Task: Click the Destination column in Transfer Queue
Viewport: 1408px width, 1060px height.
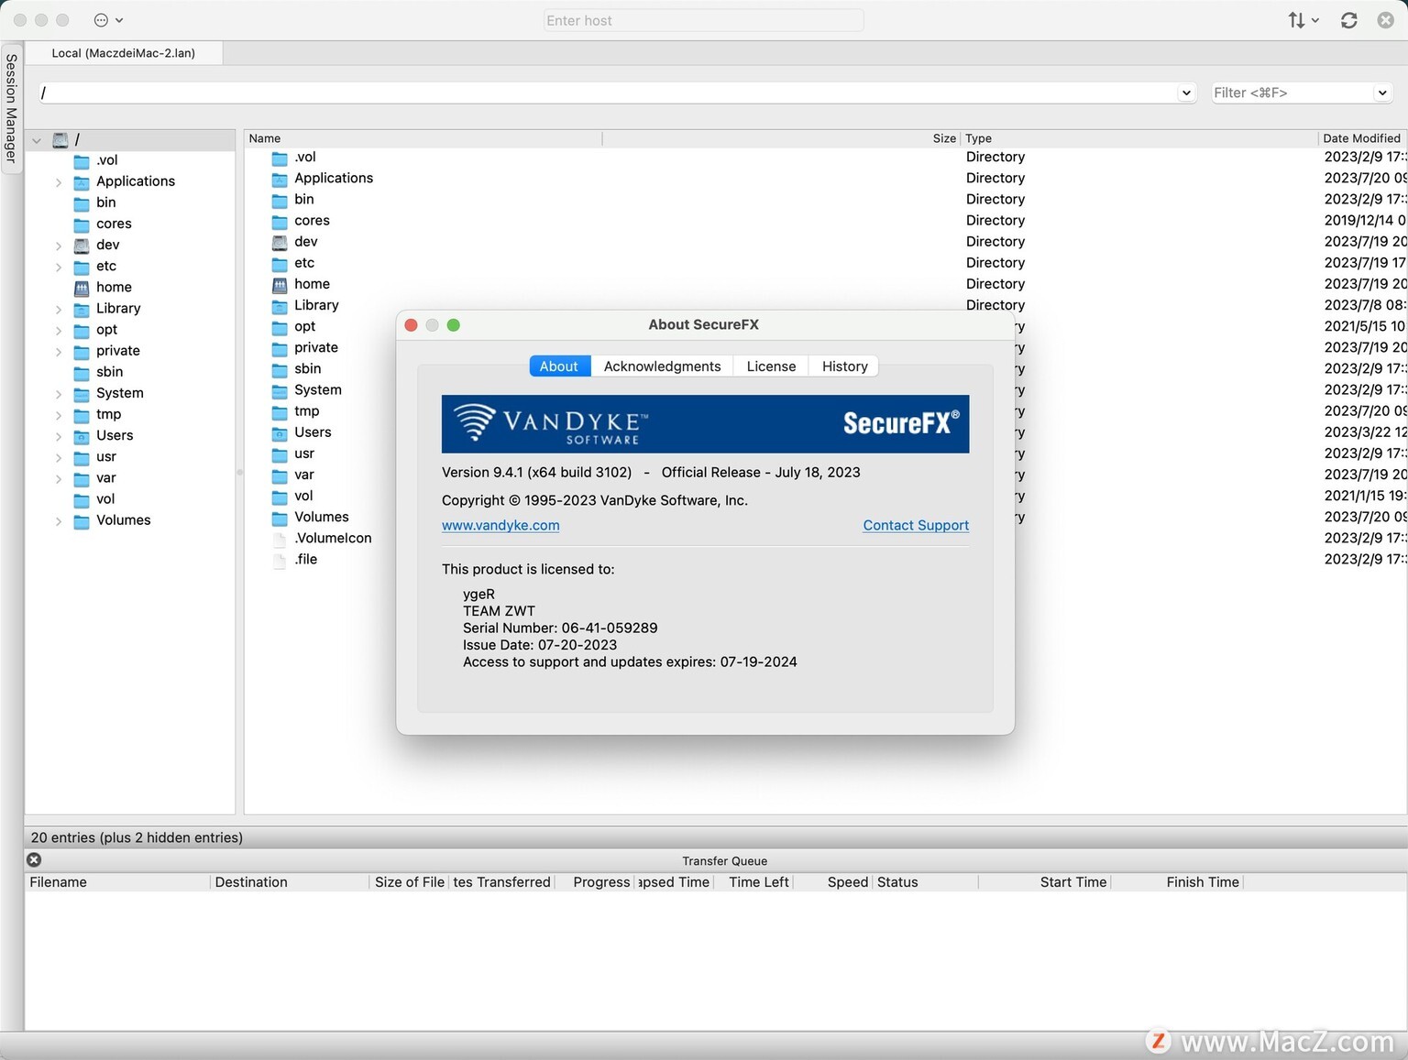Action: click(290, 882)
